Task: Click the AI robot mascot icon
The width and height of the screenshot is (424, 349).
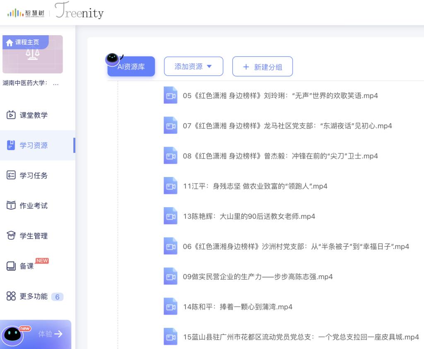Action: pyautogui.click(x=112, y=59)
